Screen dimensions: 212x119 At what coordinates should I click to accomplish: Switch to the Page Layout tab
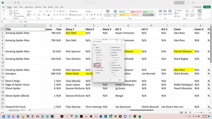pyautogui.click(x=29, y=7)
